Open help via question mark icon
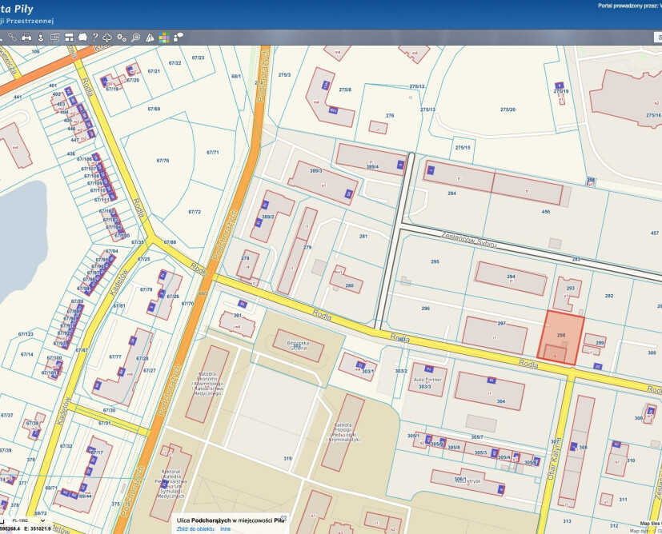The height and width of the screenshot is (534, 662). [x=94, y=37]
